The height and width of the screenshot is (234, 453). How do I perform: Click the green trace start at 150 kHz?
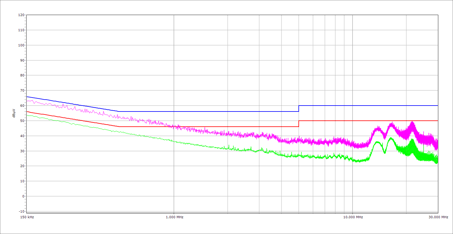pos(27,115)
